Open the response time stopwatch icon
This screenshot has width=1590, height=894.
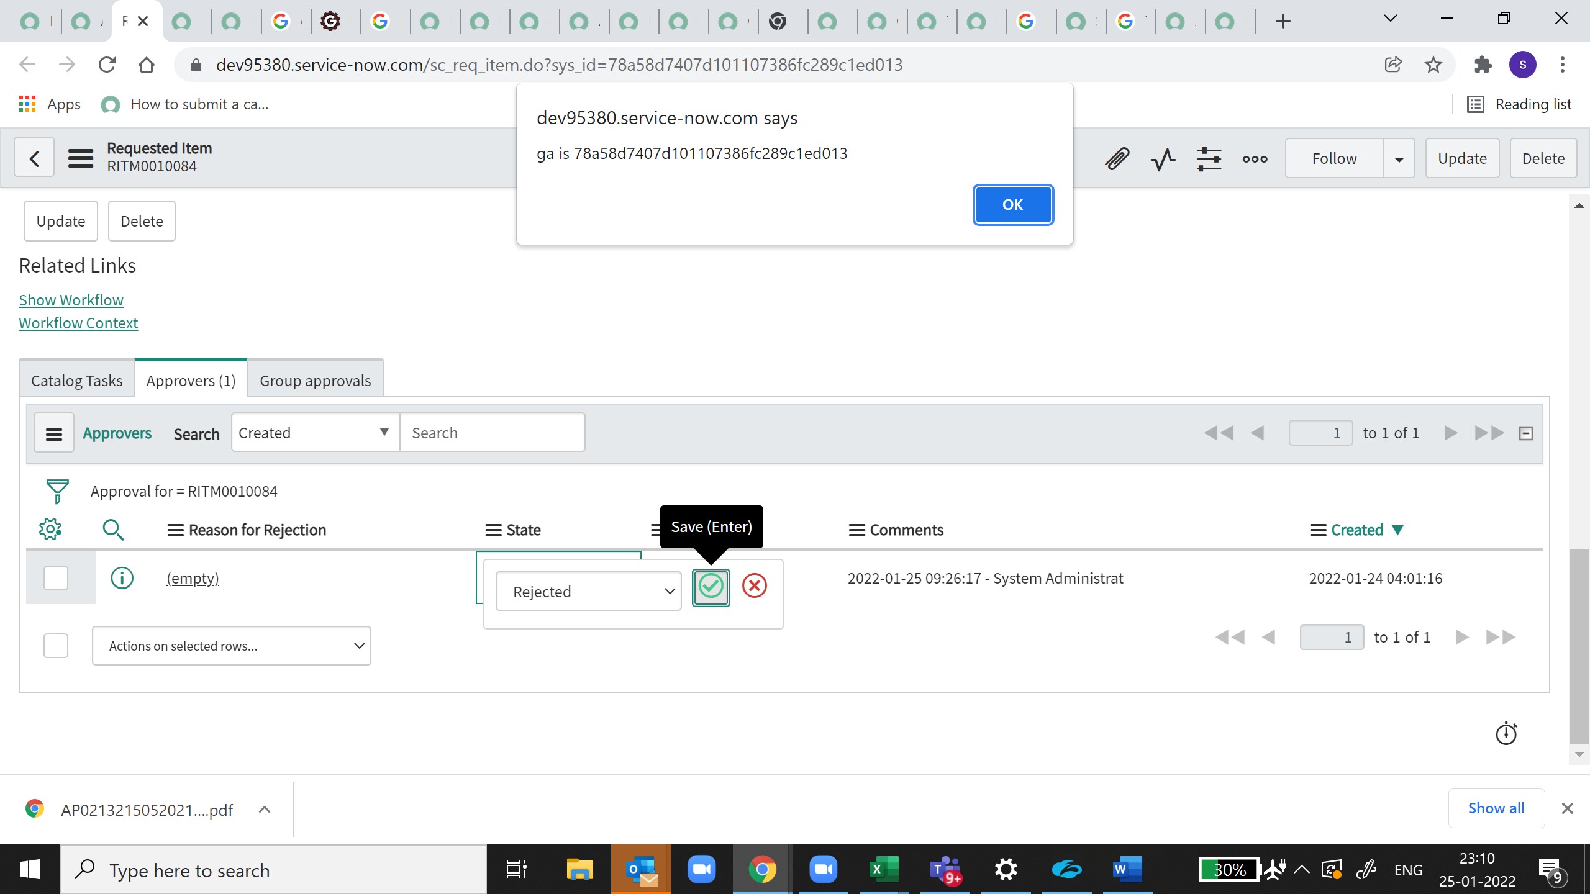[x=1506, y=733]
